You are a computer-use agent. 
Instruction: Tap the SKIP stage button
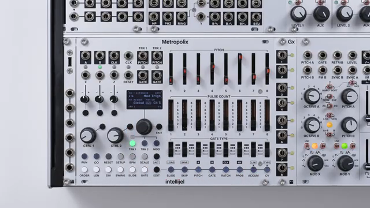pyautogui.click(x=184, y=169)
